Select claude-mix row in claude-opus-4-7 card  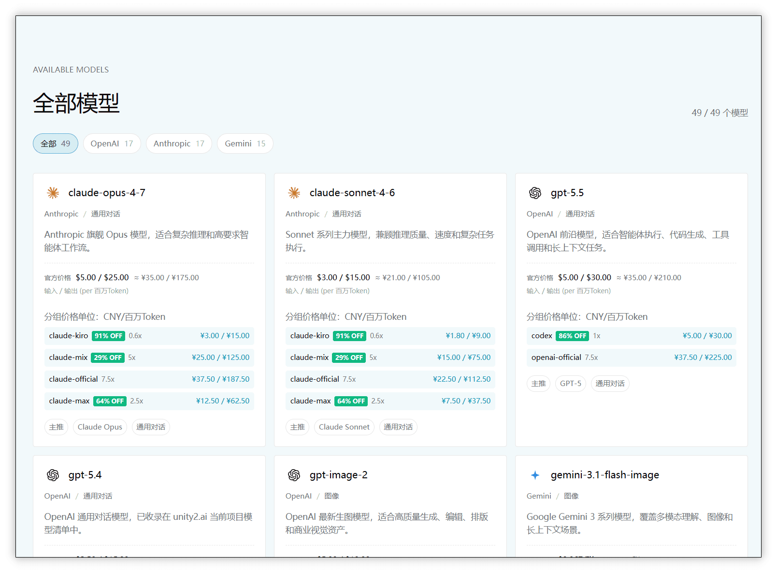tap(149, 358)
